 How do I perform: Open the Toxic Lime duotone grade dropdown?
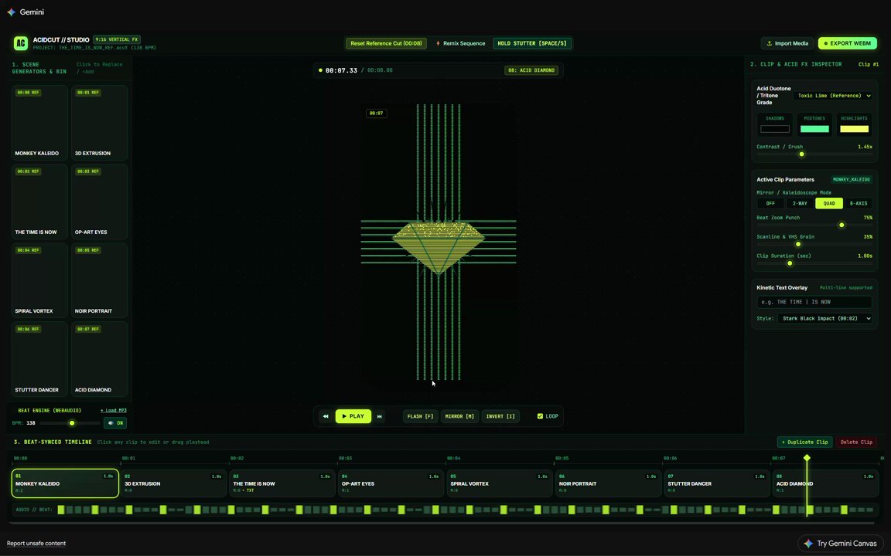834,95
